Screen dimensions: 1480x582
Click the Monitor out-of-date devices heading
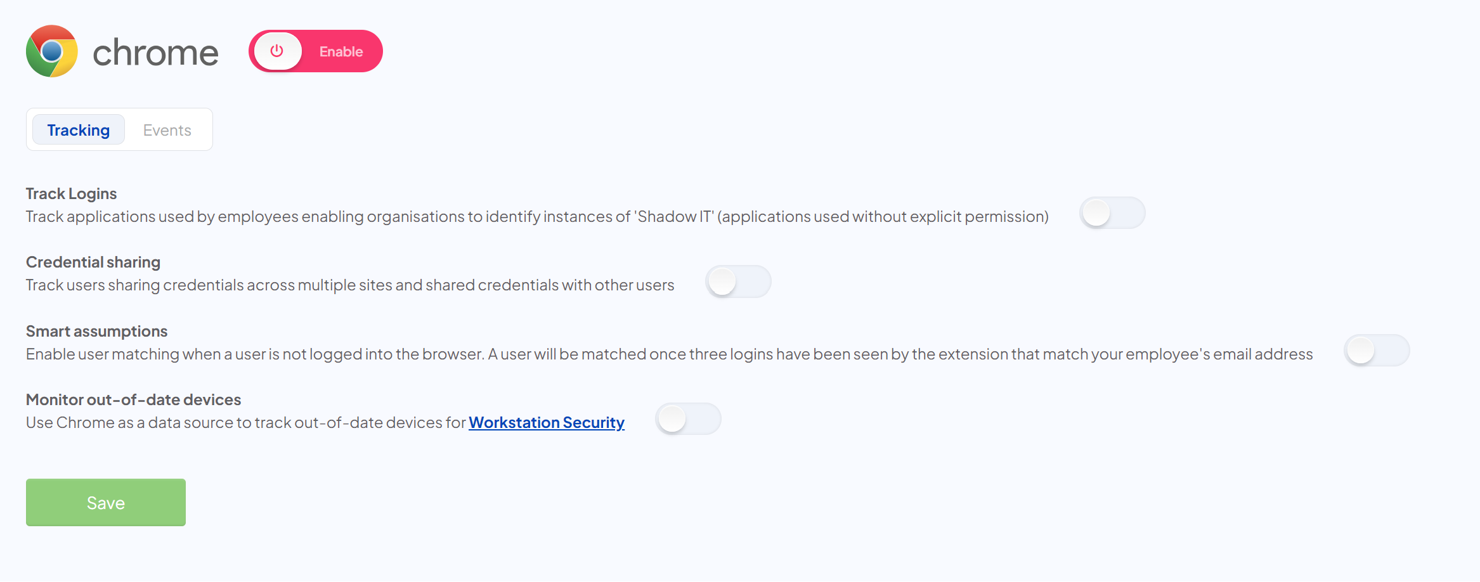pos(133,399)
